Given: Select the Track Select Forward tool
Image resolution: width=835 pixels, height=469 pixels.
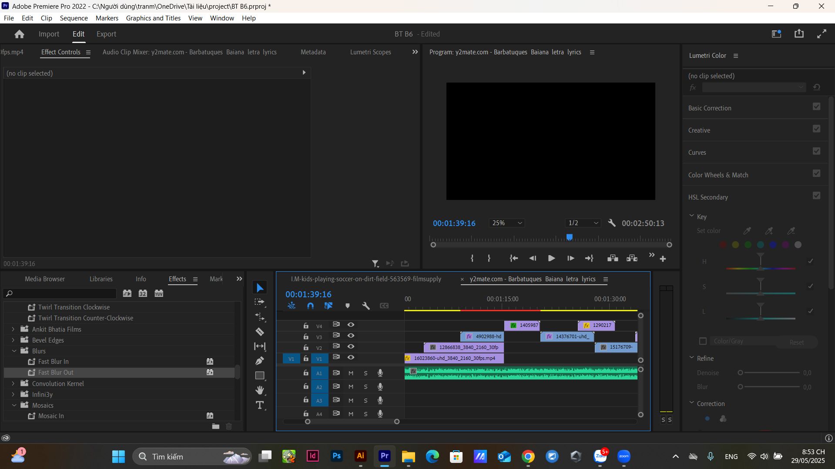Looking at the screenshot, I should click(x=260, y=302).
